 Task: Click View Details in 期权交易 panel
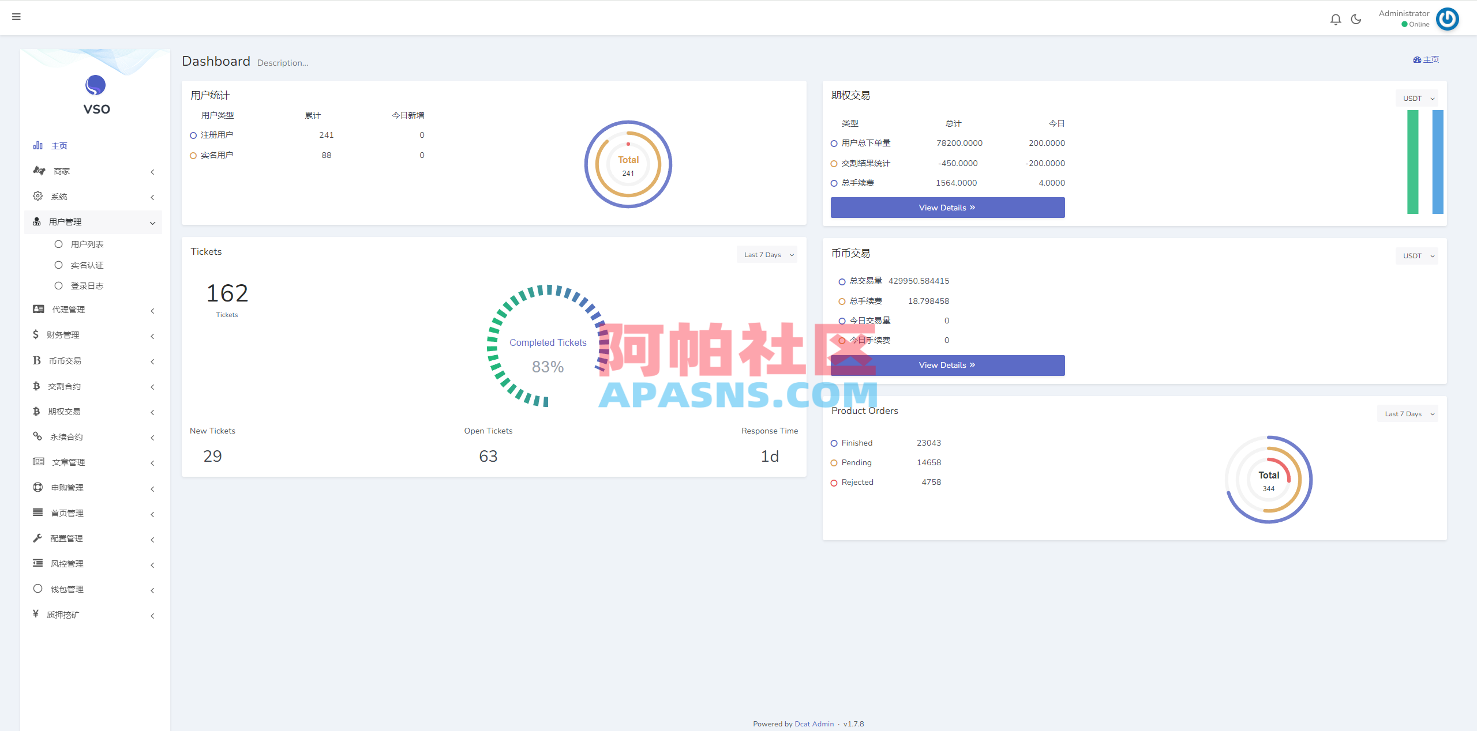[x=947, y=208]
